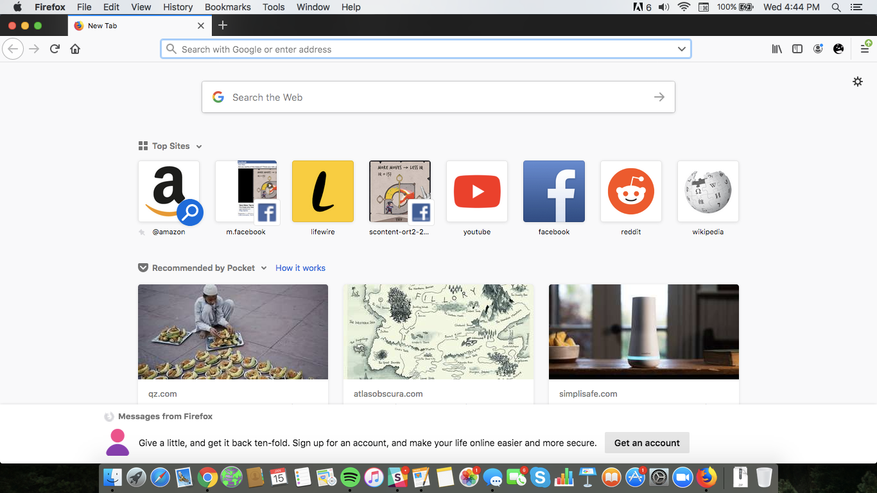Expand the Top Sites section menu

(x=199, y=146)
